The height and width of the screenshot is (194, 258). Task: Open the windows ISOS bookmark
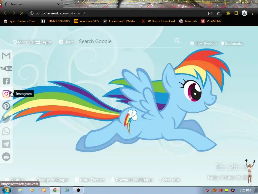coord(87,21)
